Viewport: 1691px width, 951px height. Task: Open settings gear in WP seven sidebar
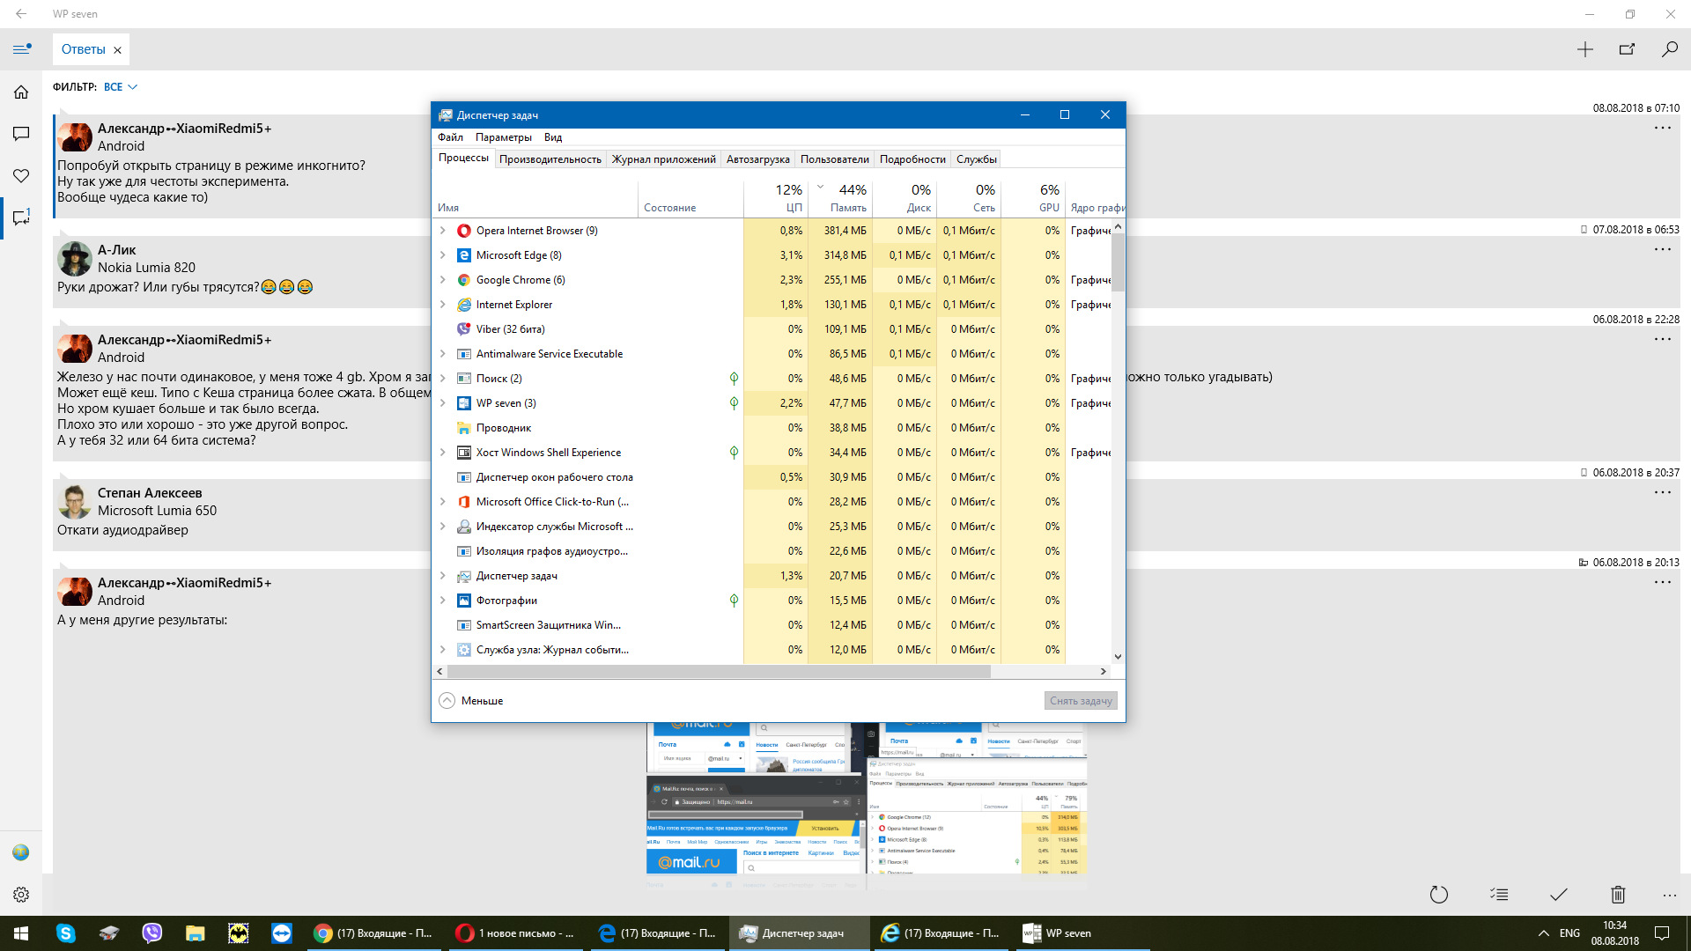(x=21, y=895)
